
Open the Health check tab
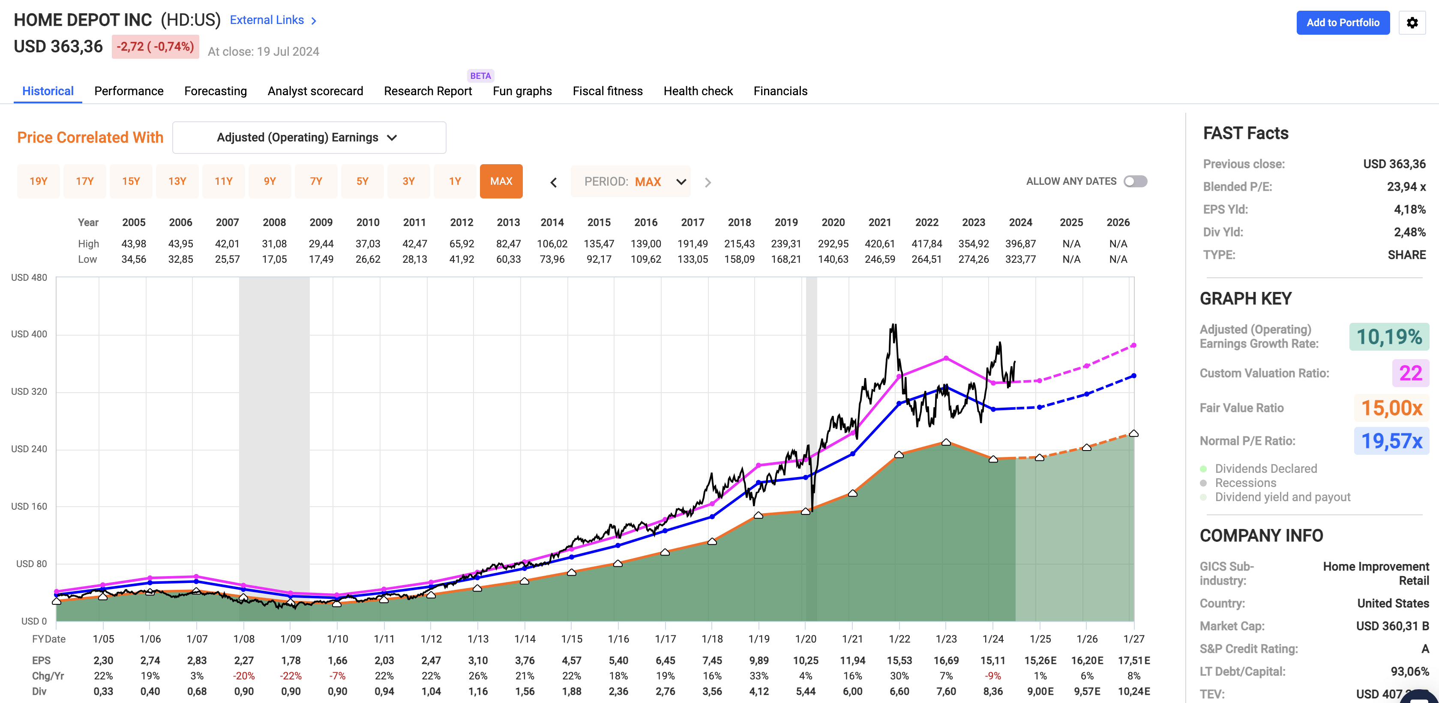point(698,91)
